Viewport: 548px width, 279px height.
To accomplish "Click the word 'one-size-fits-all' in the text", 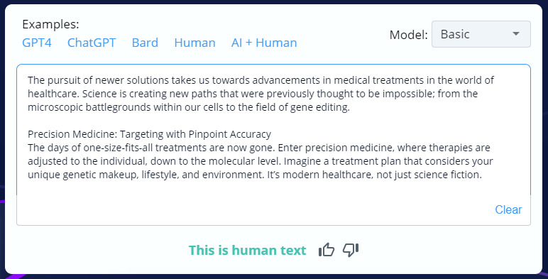I will pos(118,148).
